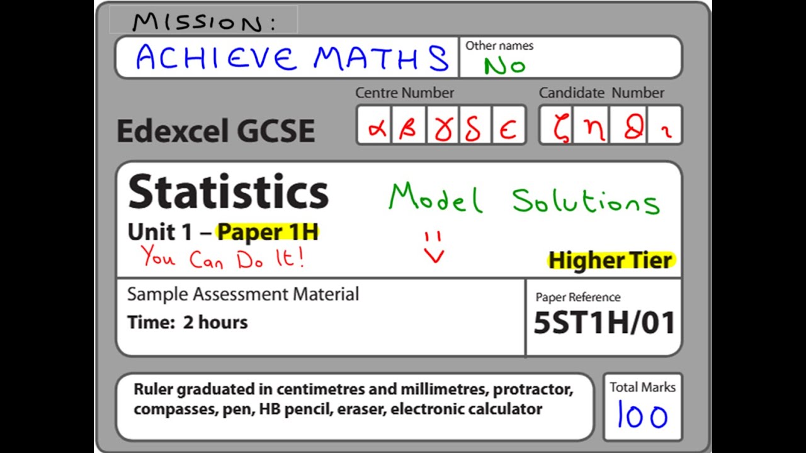Click the handwritten 'MISSION:' text

(x=204, y=23)
